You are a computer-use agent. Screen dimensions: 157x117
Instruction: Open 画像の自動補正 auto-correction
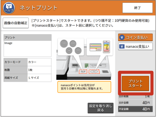tap(16, 23)
